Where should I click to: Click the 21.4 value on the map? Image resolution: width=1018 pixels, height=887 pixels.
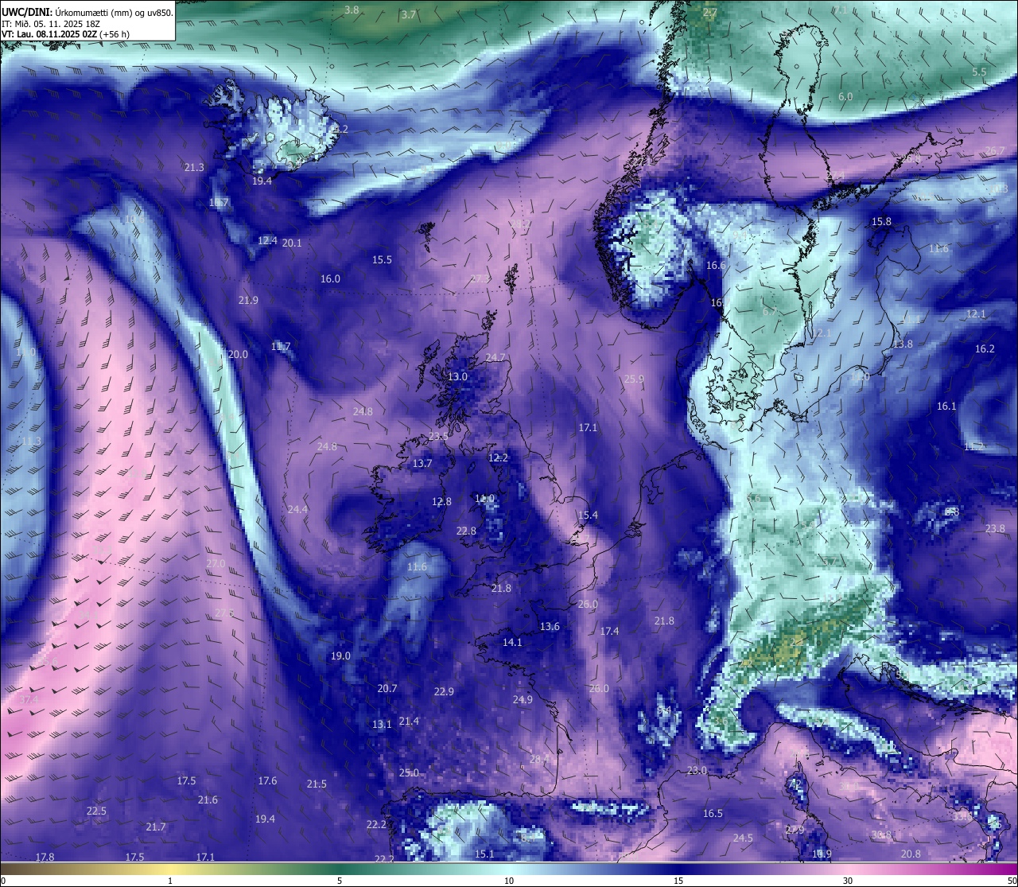click(409, 721)
